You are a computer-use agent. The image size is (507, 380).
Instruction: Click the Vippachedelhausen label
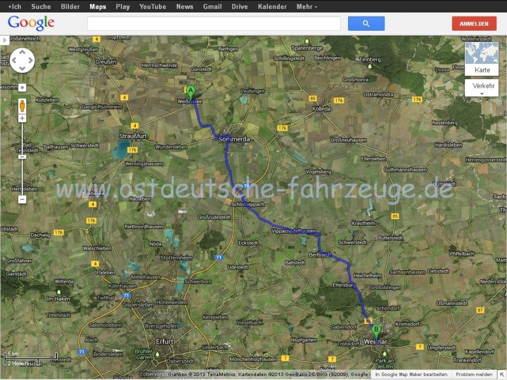pos(293,231)
